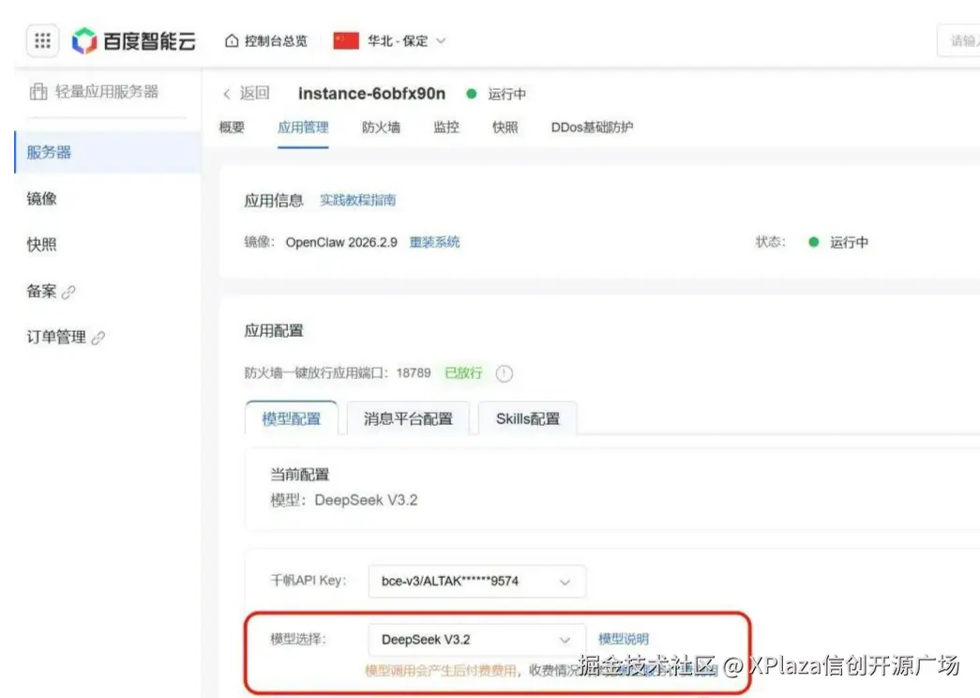Click the 轻量应用服务器 sidebar title
980x698 pixels.
pos(107,92)
